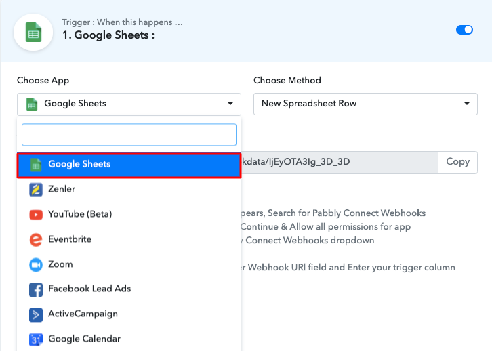This screenshot has width=492, height=351.
Task: Copy the webhook URL
Action: (x=458, y=162)
